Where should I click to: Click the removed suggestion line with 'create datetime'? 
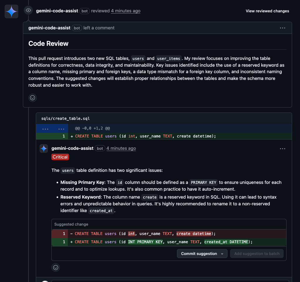click(169, 234)
